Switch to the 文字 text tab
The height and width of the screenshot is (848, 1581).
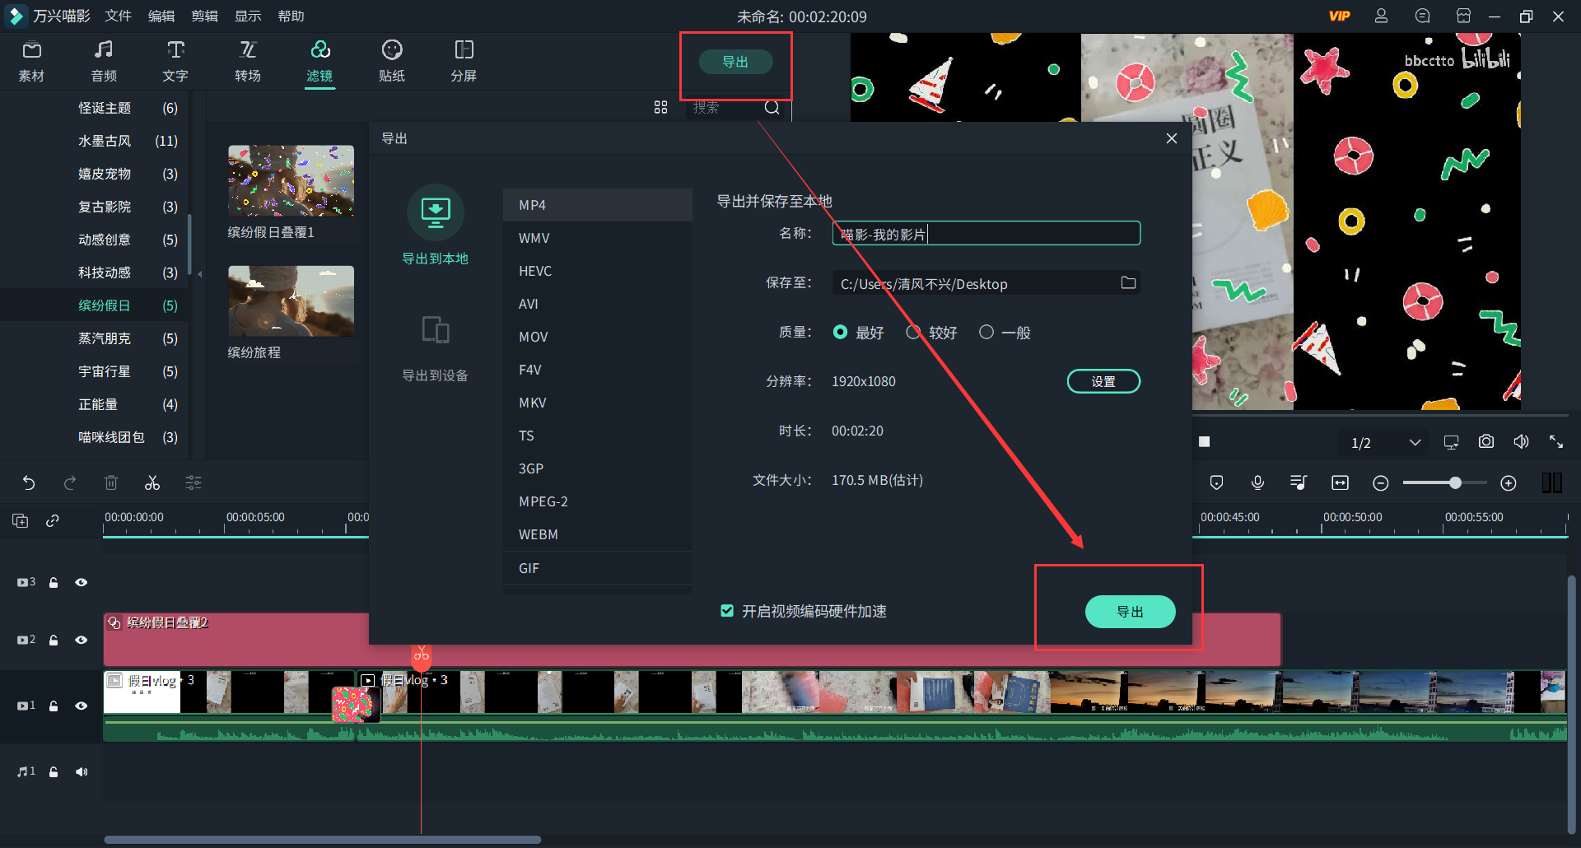[175, 60]
